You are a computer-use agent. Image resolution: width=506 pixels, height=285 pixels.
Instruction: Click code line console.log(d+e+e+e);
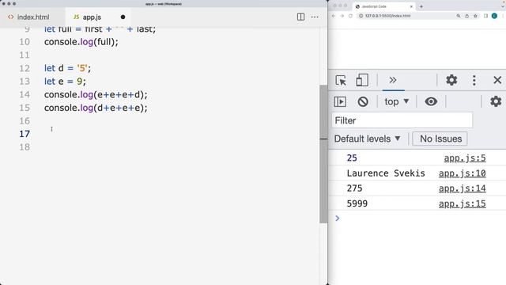pyautogui.click(x=96, y=108)
